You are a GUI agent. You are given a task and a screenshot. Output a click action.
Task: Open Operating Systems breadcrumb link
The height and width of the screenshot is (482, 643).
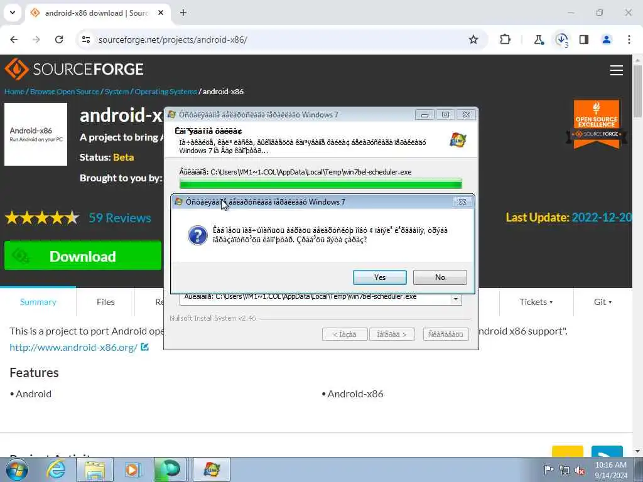(x=166, y=92)
